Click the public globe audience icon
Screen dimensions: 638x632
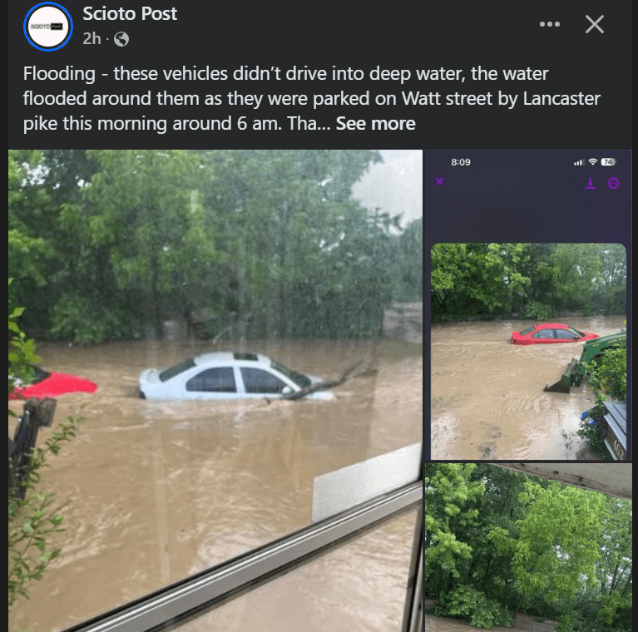click(121, 39)
